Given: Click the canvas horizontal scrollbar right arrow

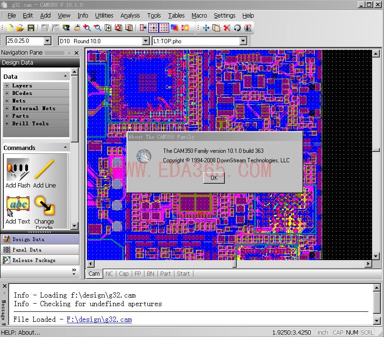Looking at the screenshot, I should tap(368, 263).
